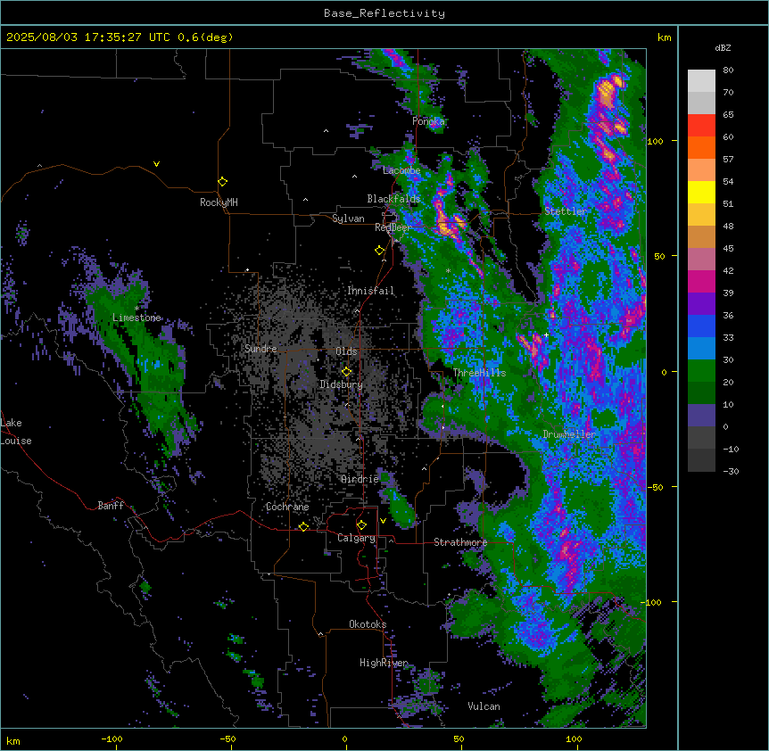The height and width of the screenshot is (751, 769).
Task: Click the yellow diamond marker between Olds and Didsbury
Action: click(346, 372)
